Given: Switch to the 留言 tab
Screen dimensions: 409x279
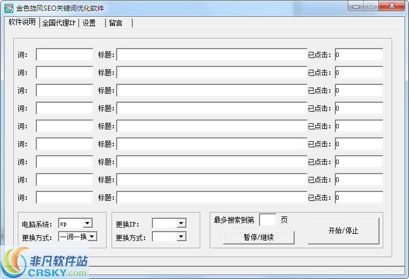Looking at the screenshot, I should (116, 23).
